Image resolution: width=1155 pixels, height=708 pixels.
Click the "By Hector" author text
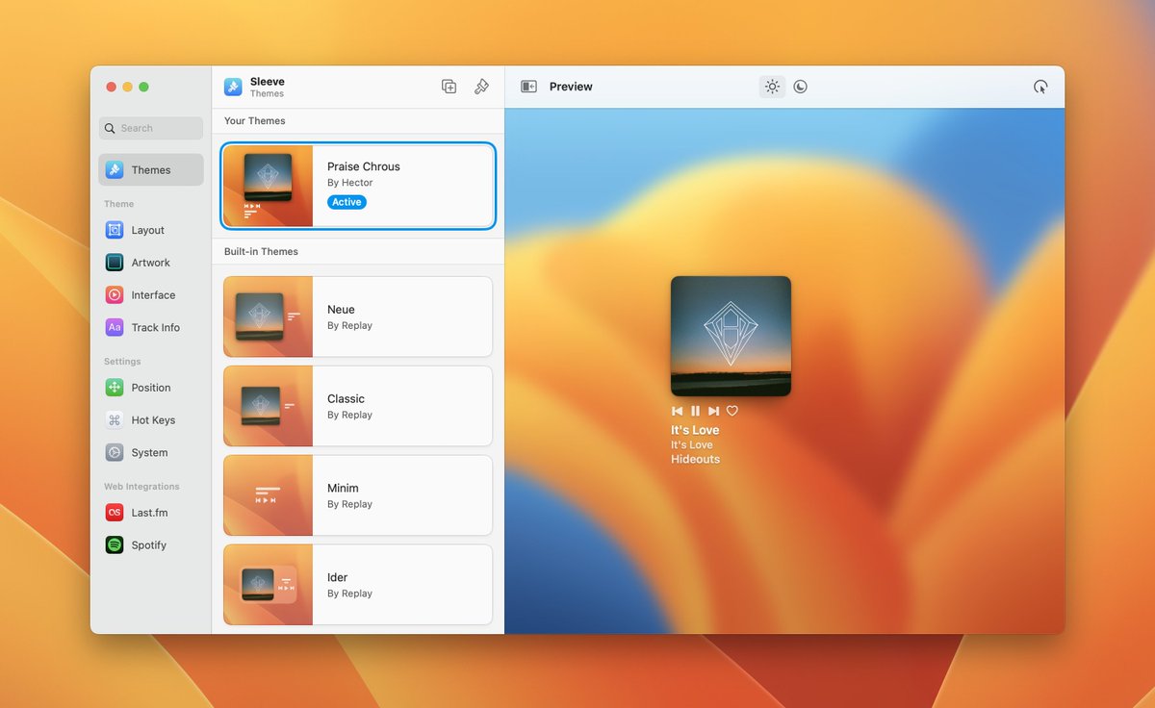pyautogui.click(x=349, y=183)
